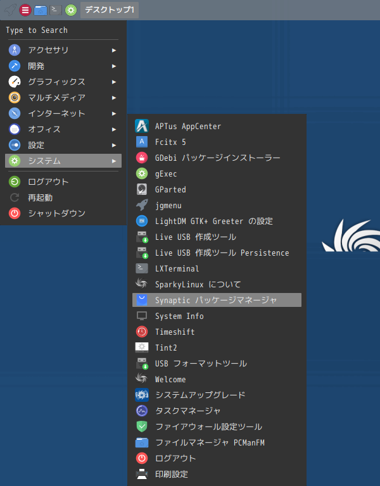The width and height of the screenshot is (380, 486).
Task: Click the jgmenu rocket icon in the submenu
Action: click(x=142, y=205)
